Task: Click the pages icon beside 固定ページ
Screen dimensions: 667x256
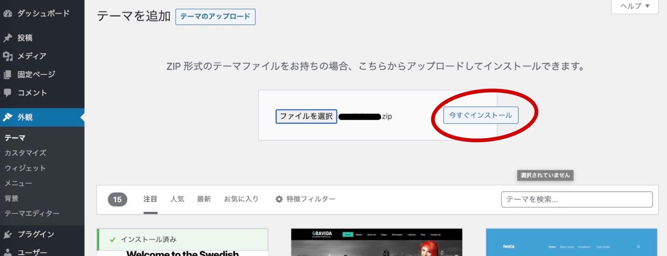Action: pos(8,75)
